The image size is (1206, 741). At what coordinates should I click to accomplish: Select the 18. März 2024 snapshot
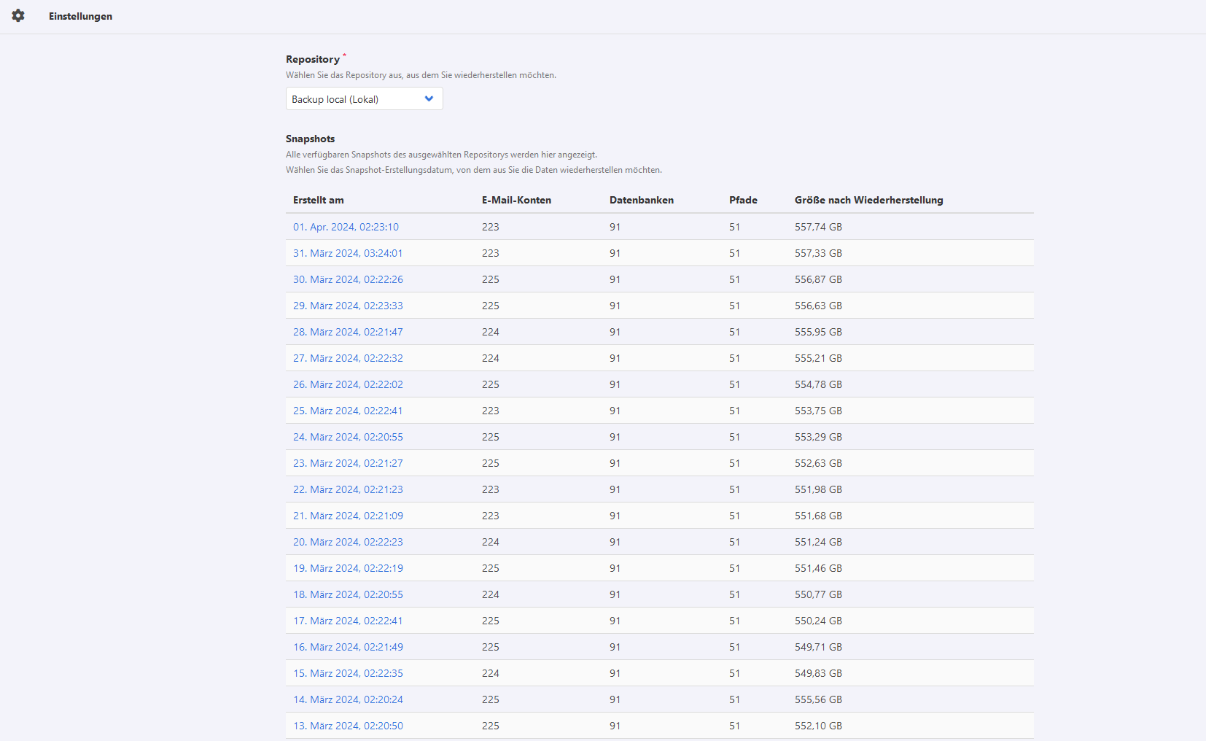pyautogui.click(x=348, y=594)
